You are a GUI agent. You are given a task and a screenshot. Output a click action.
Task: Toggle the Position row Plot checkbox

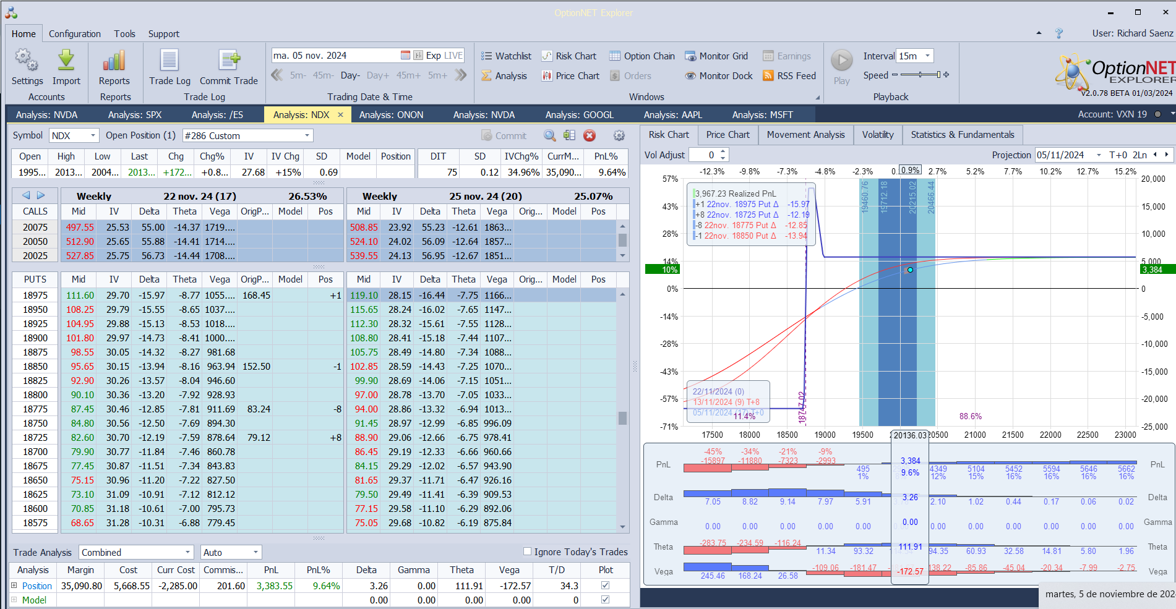point(605,585)
